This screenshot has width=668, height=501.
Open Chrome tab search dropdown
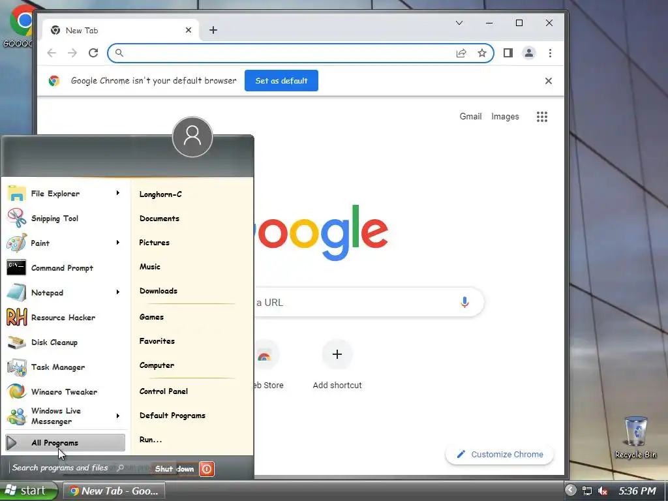(459, 23)
